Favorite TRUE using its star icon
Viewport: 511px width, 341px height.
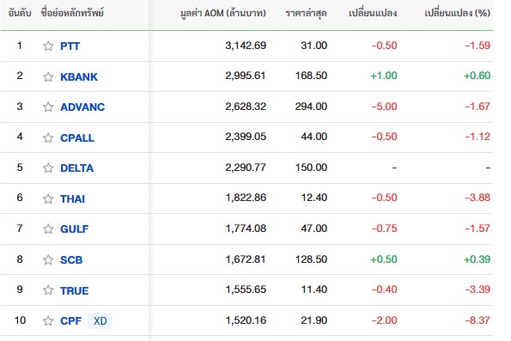48,289
